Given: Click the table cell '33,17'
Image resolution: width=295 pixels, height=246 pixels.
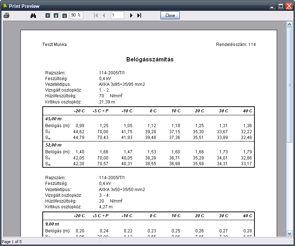Looking at the screenshot, I should [246, 164].
